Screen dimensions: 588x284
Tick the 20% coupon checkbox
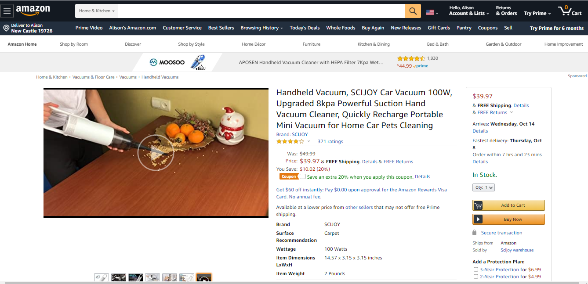click(302, 176)
